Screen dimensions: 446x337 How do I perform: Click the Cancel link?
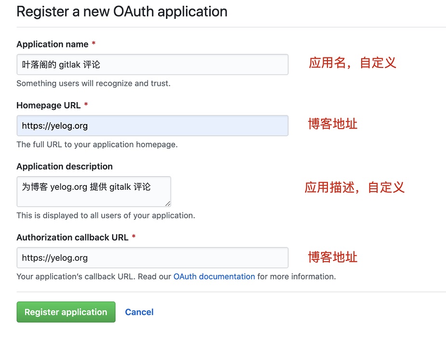point(139,312)
